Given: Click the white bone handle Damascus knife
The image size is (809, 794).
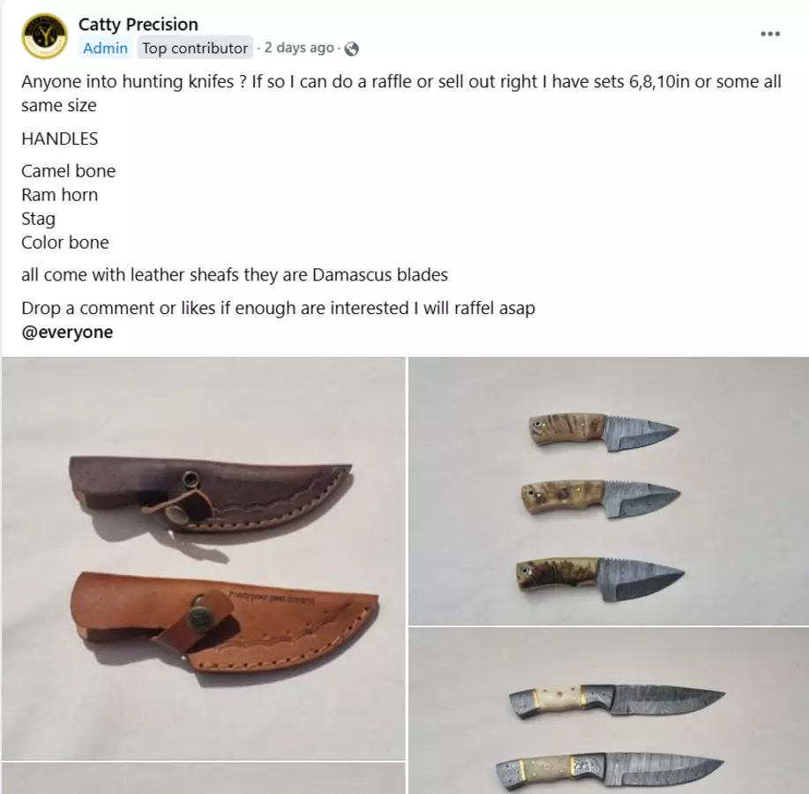Looking at the screenshot, I should (617, 701).
